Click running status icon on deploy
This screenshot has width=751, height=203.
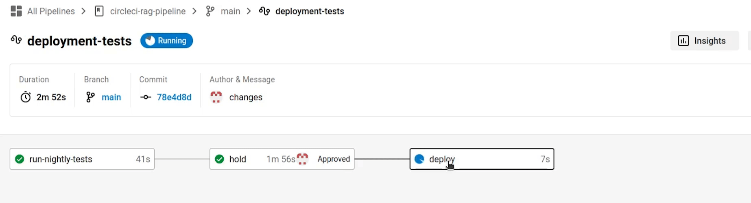[419, 159]
